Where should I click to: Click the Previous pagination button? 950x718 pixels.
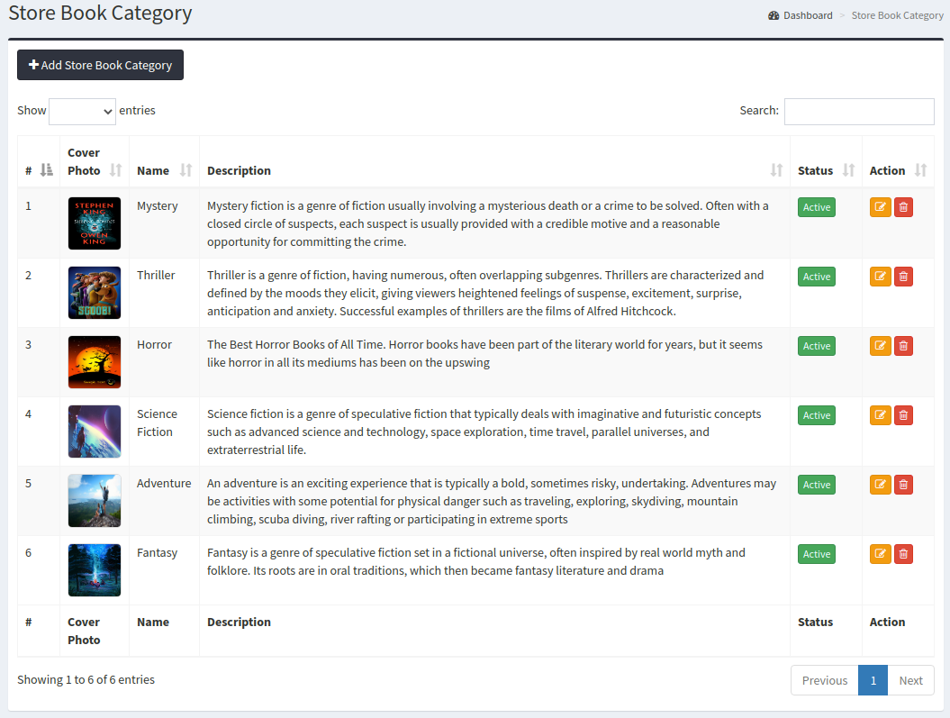(824, 680)
